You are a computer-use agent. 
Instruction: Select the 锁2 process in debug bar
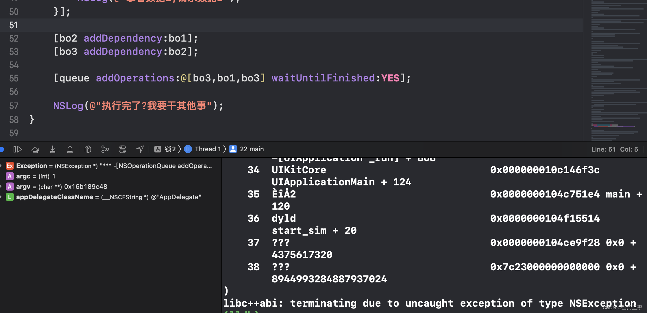point(165,149)
